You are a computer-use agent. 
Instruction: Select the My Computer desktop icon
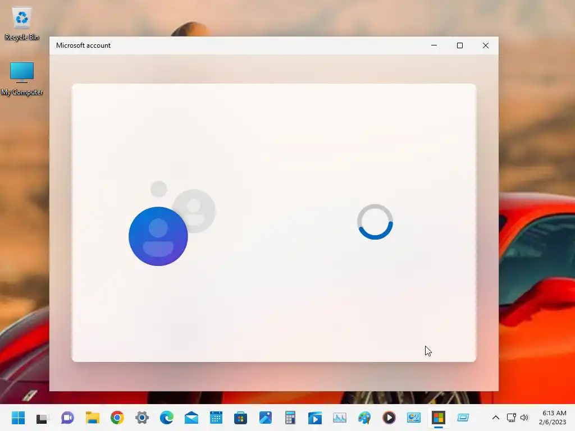22,79
